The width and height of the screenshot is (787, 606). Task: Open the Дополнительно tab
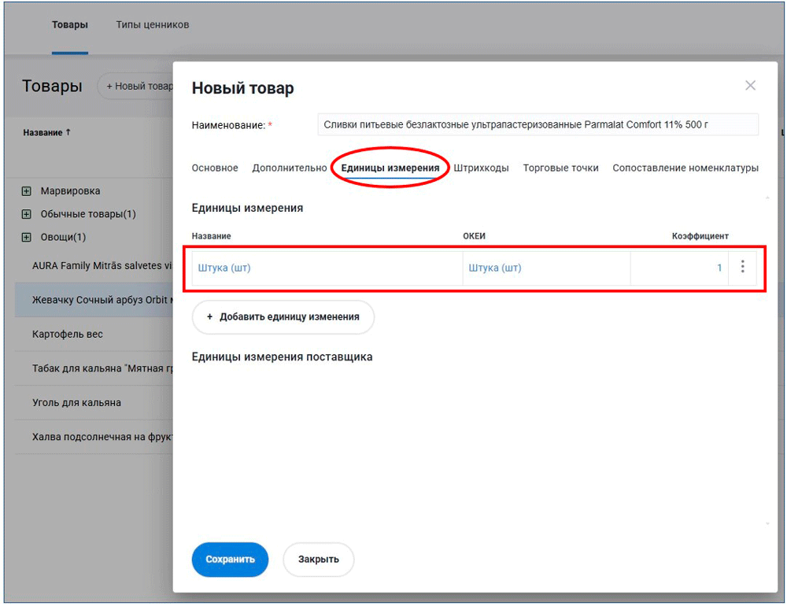[x=289, y=168]
